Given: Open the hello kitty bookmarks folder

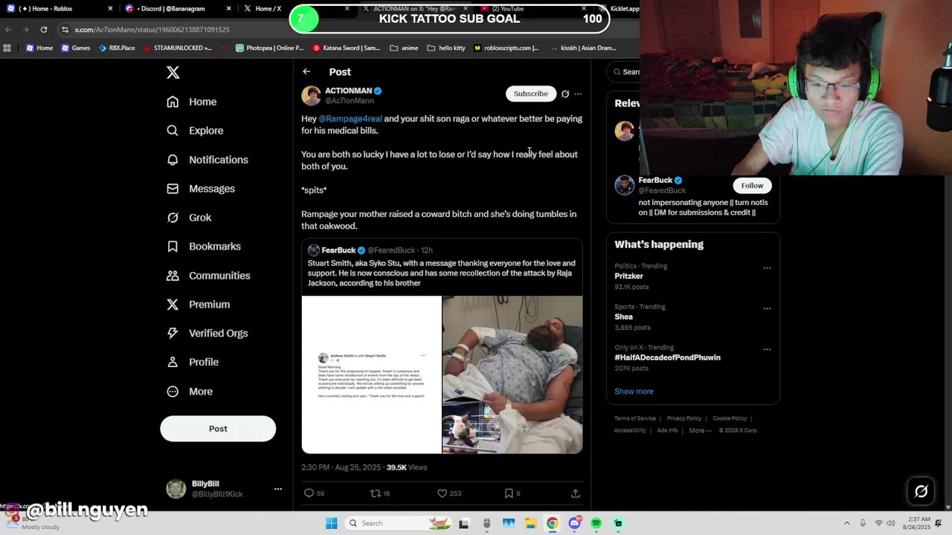Looking at the screenshot, I should 446,48.
